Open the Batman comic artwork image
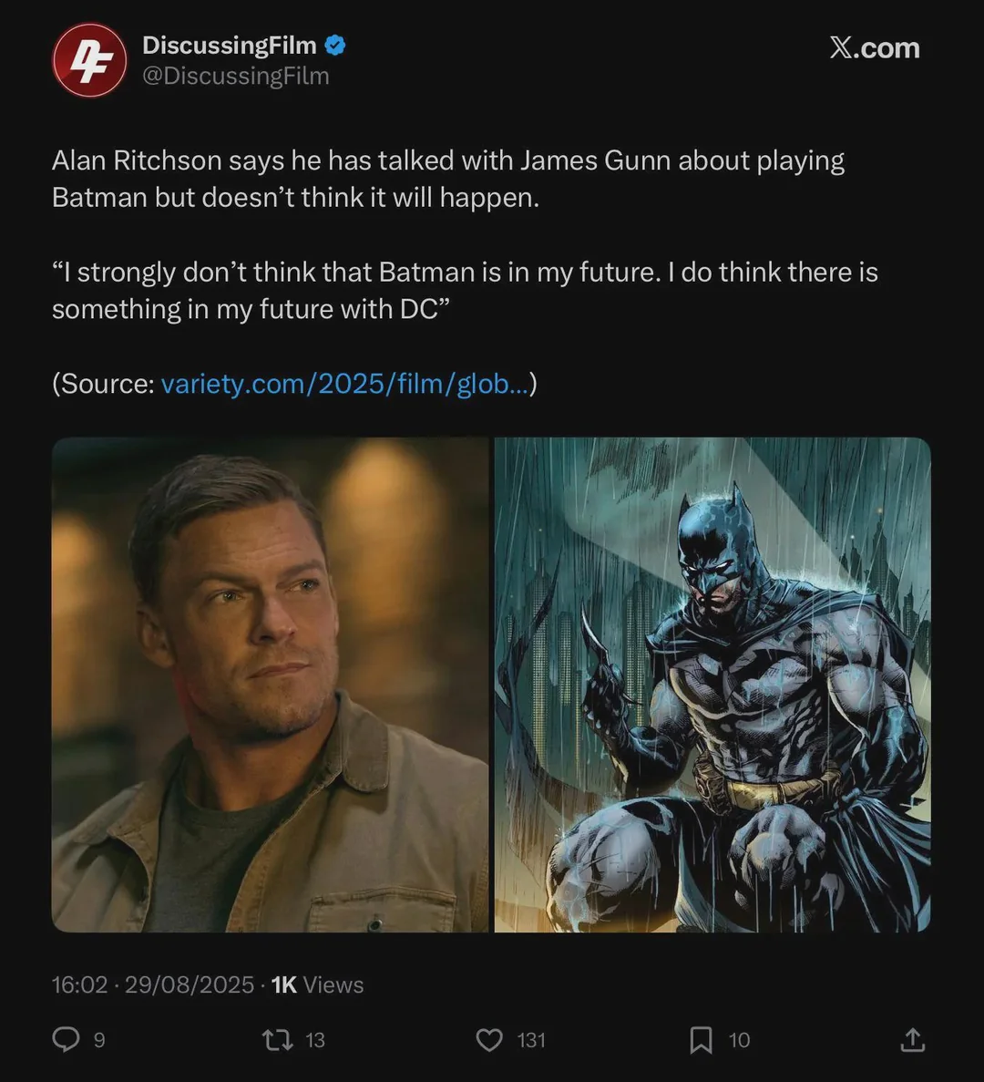 pyautogui.click(x=712, y=685)
